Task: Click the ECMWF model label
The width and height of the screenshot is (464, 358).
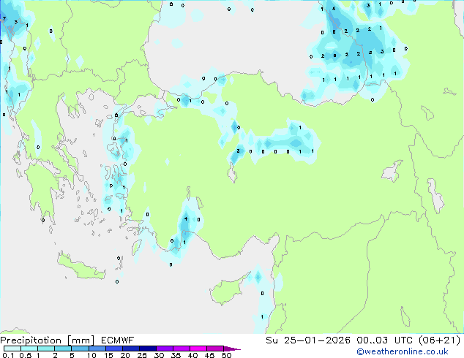Action: (x=118, y=340)
